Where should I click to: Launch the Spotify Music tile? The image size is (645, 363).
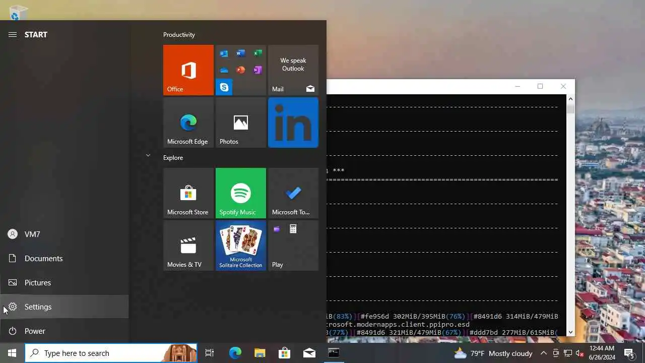pyautogui.click(x=241, y=193)
